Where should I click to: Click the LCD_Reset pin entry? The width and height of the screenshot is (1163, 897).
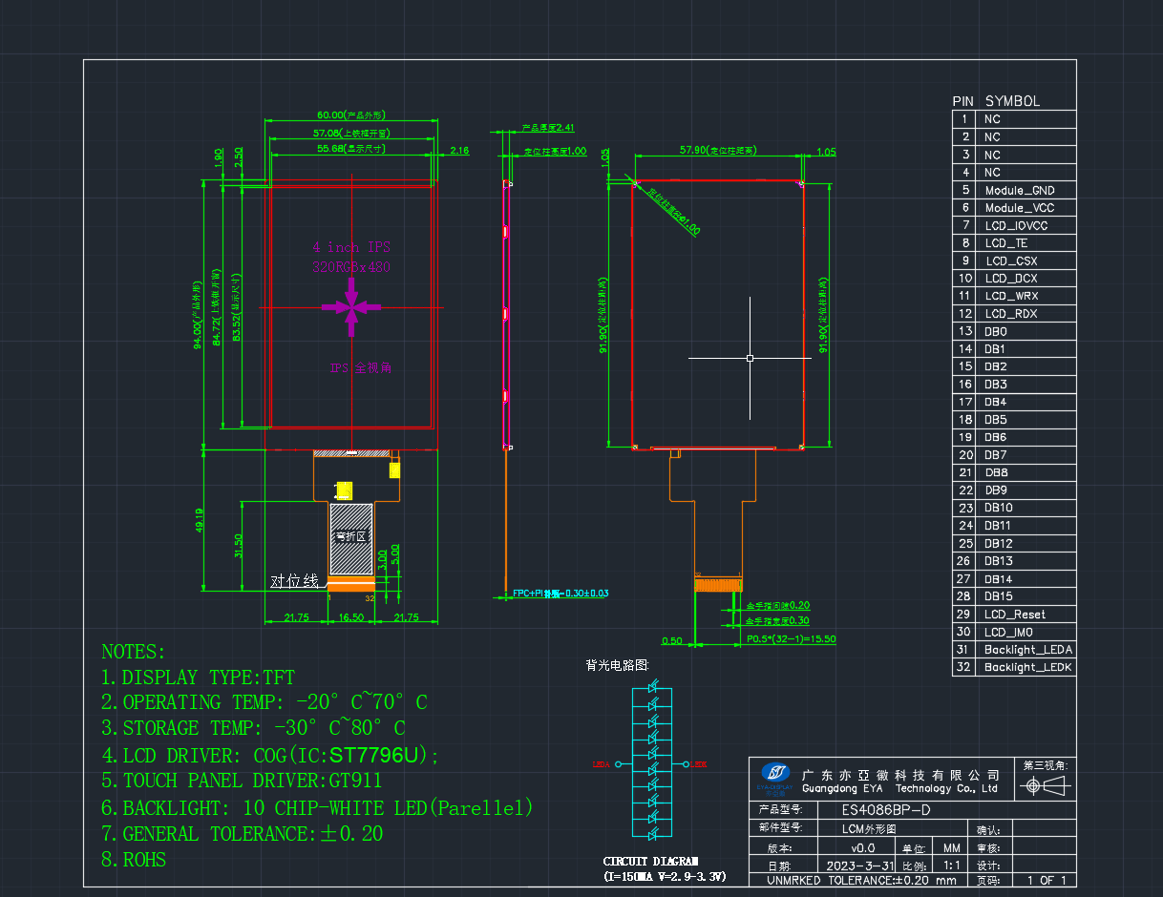(1014, 615)
